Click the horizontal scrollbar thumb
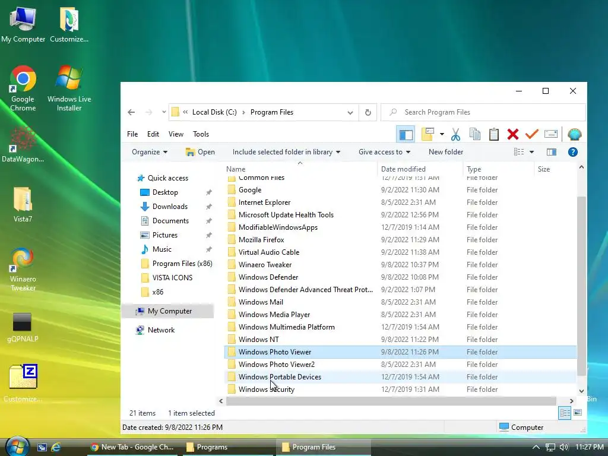Image resolution: width=608 pixels, height=456 pixels. (x=391, y=401)
